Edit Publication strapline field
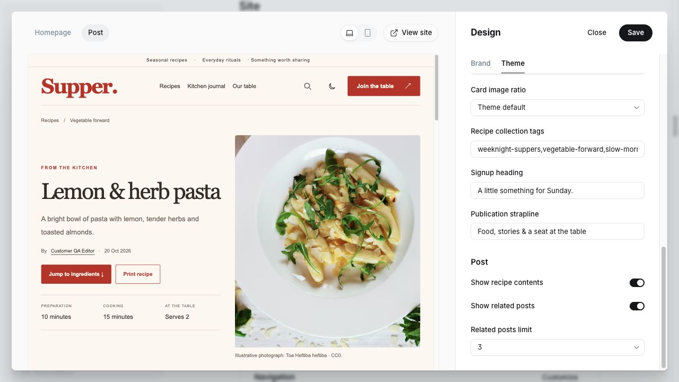 coord(558,231)
